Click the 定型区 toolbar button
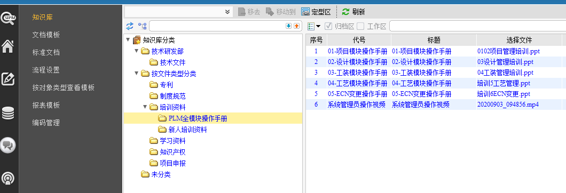This screenshot has height=193, width=566. (x=316, y=12)
